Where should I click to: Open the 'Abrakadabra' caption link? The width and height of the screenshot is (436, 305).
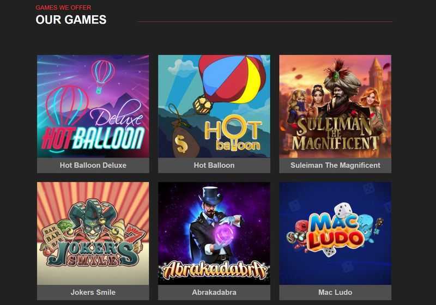[214, 292]
